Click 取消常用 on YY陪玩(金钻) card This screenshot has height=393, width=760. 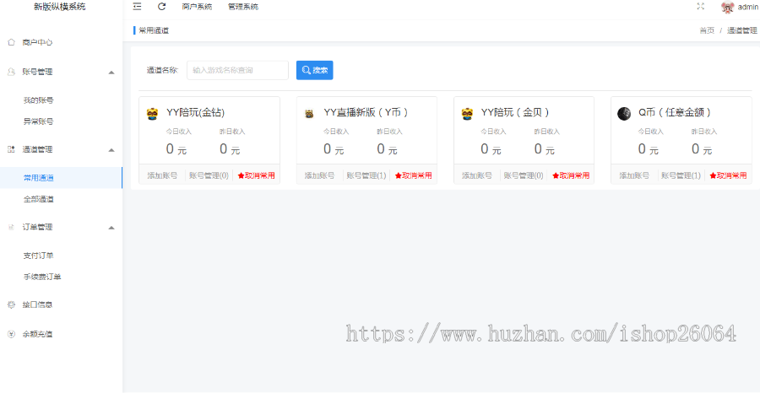pyautogui.click(x=256, y=175)
